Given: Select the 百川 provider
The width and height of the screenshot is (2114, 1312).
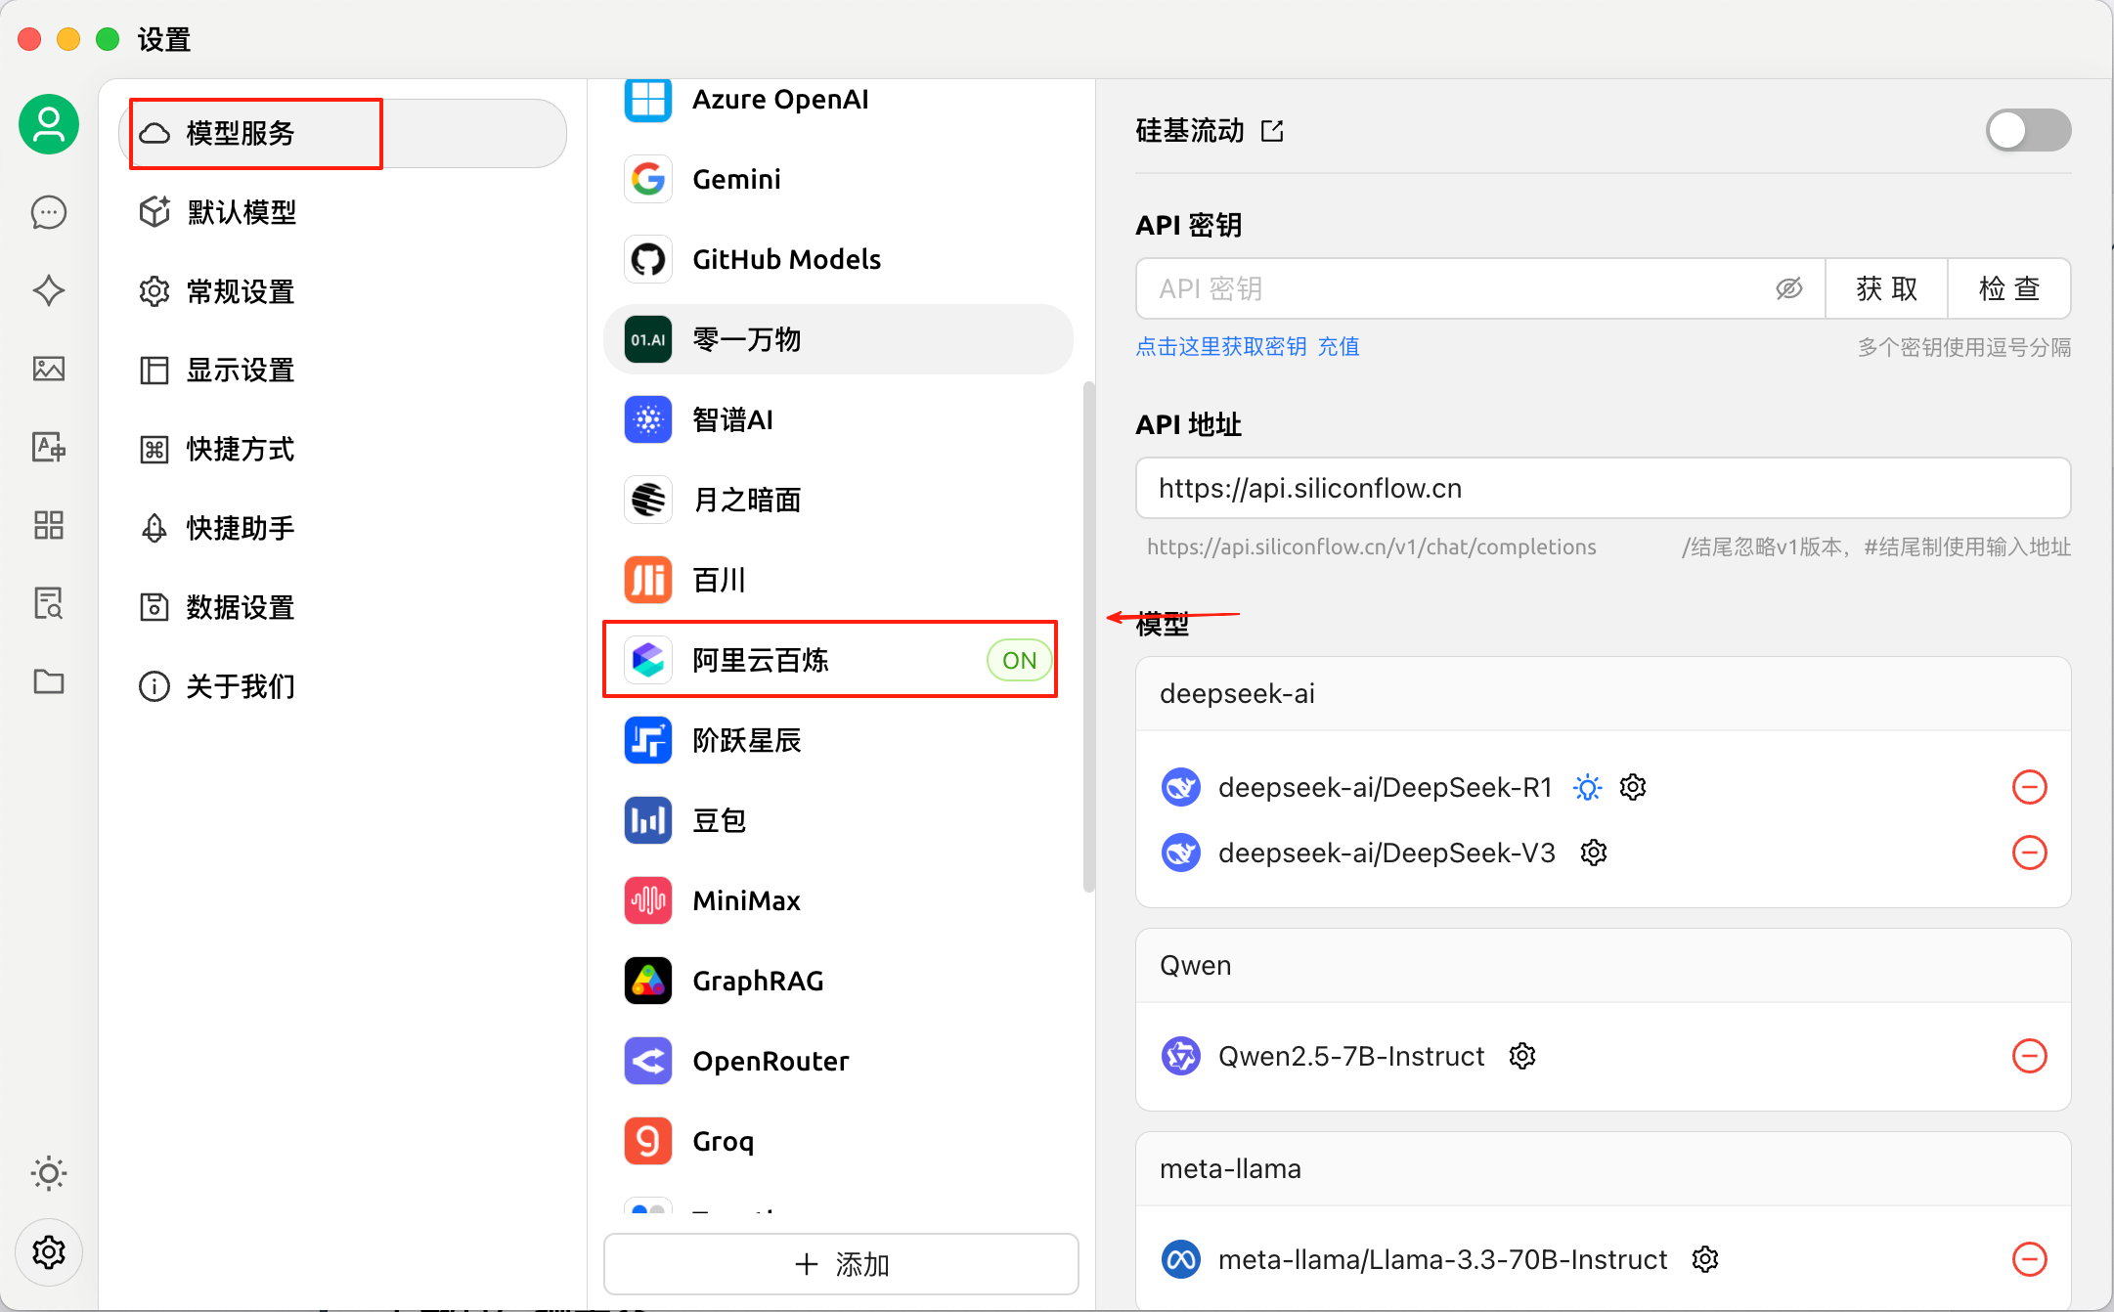Looking at the screenshot, I should point(838,580).
